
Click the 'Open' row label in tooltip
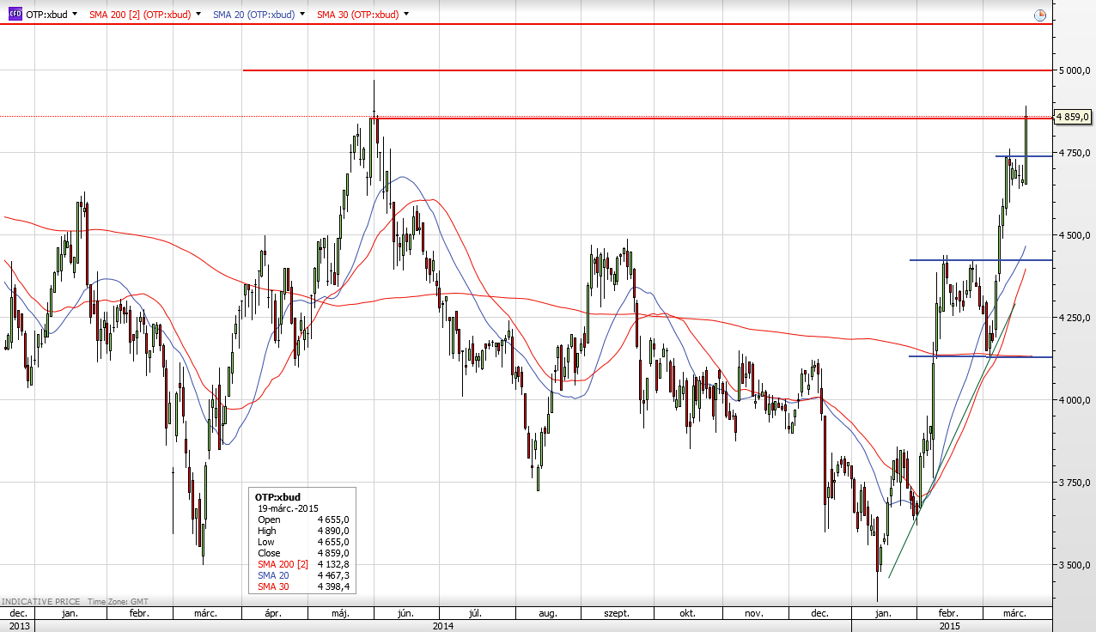269,520
